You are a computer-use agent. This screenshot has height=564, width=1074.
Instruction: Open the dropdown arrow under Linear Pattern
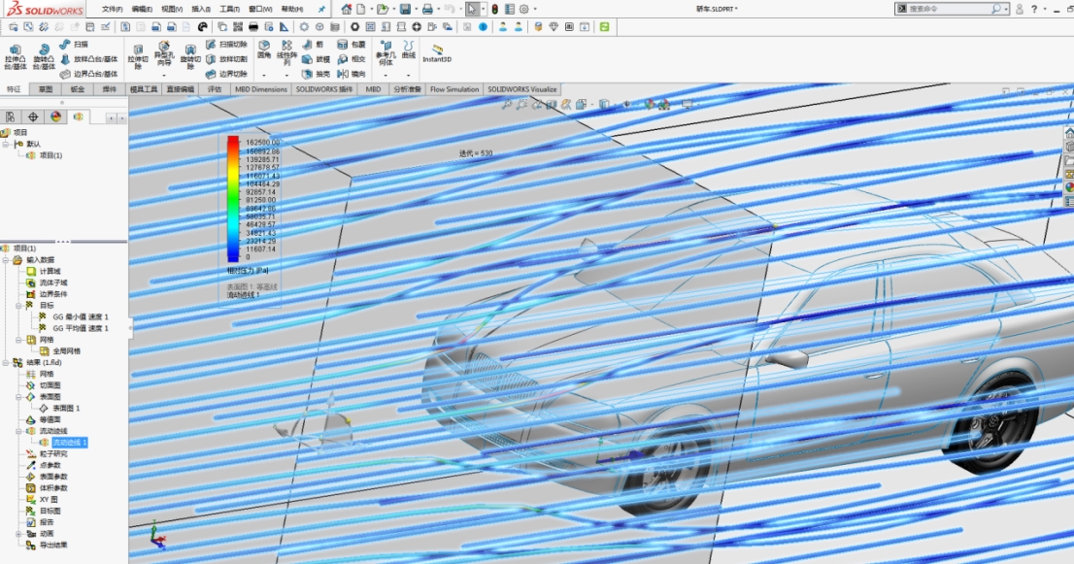[x=286, y=75]
